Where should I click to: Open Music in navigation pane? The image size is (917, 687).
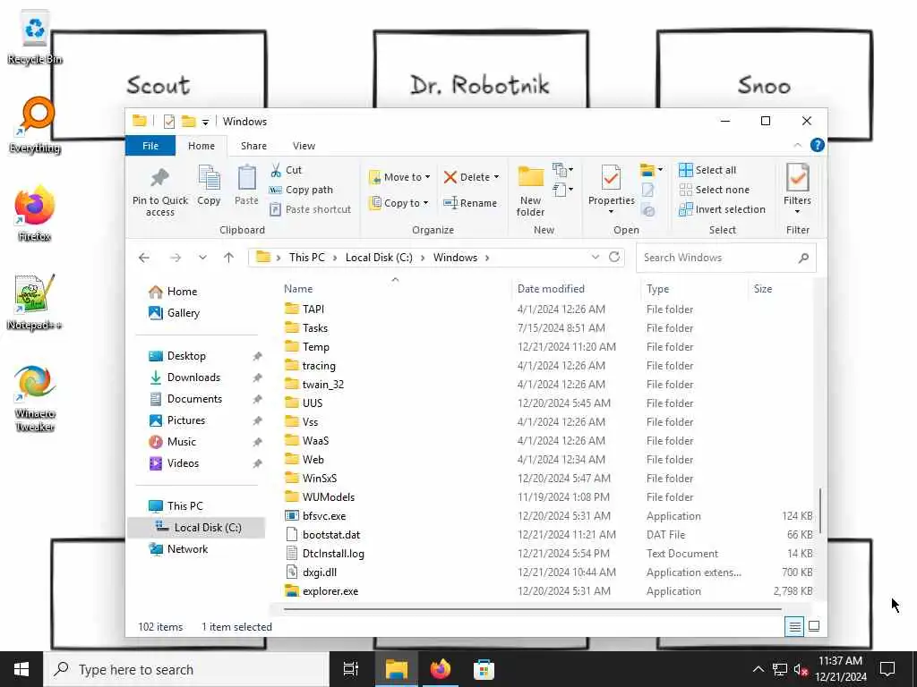173,442
